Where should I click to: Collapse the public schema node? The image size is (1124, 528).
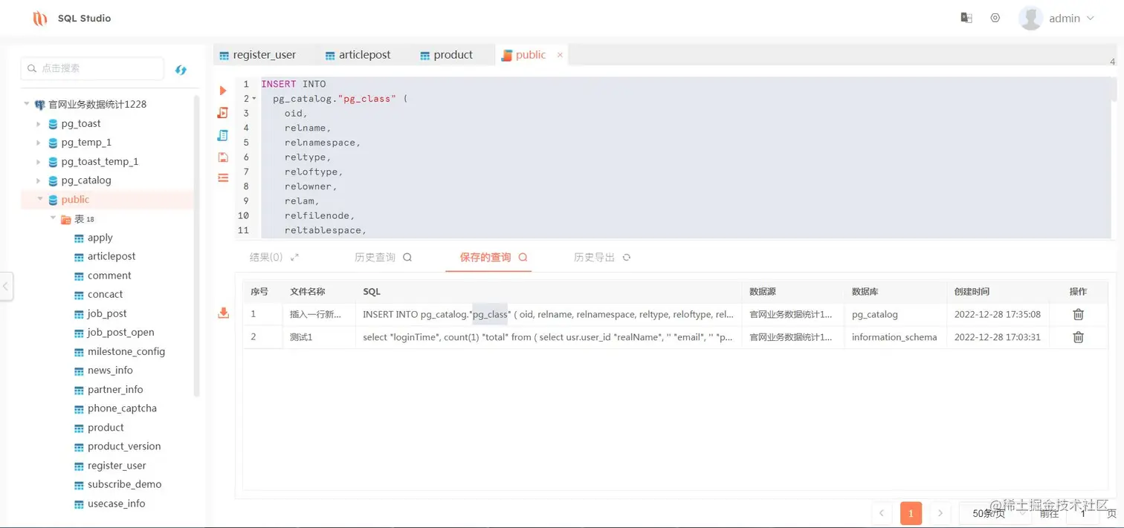[40, 199]
